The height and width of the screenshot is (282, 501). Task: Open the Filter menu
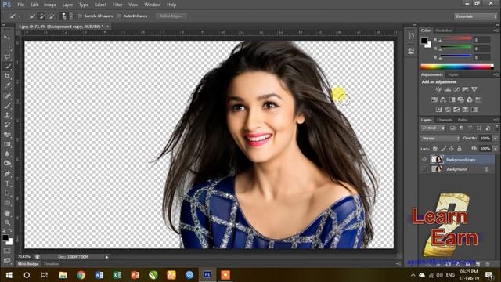[x=117, y=5]
